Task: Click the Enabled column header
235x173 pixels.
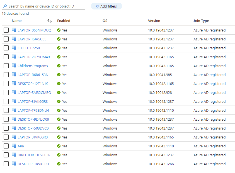Action: click(64, 21)
